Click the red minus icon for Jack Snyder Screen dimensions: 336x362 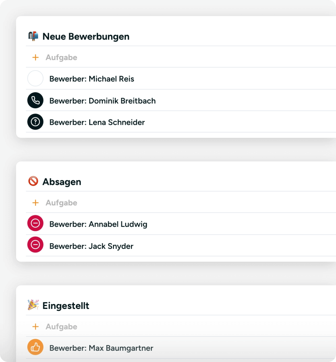click(x=35, y=245)
